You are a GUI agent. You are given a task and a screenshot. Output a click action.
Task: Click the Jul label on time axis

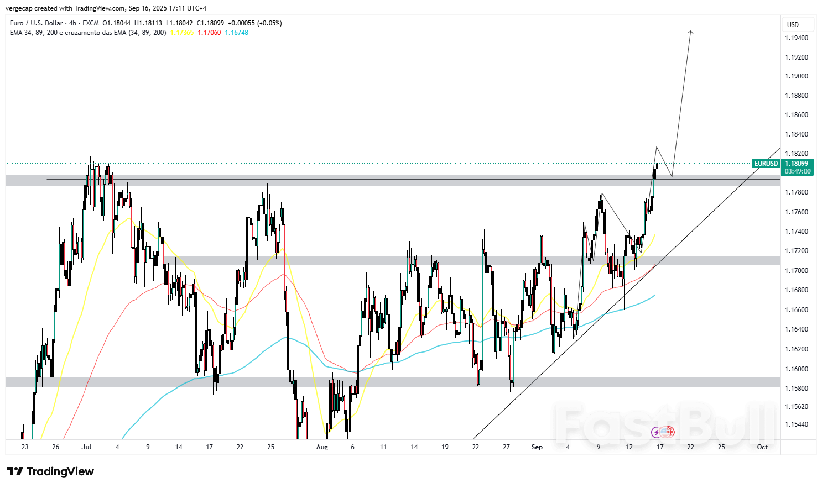click(86, 447)
